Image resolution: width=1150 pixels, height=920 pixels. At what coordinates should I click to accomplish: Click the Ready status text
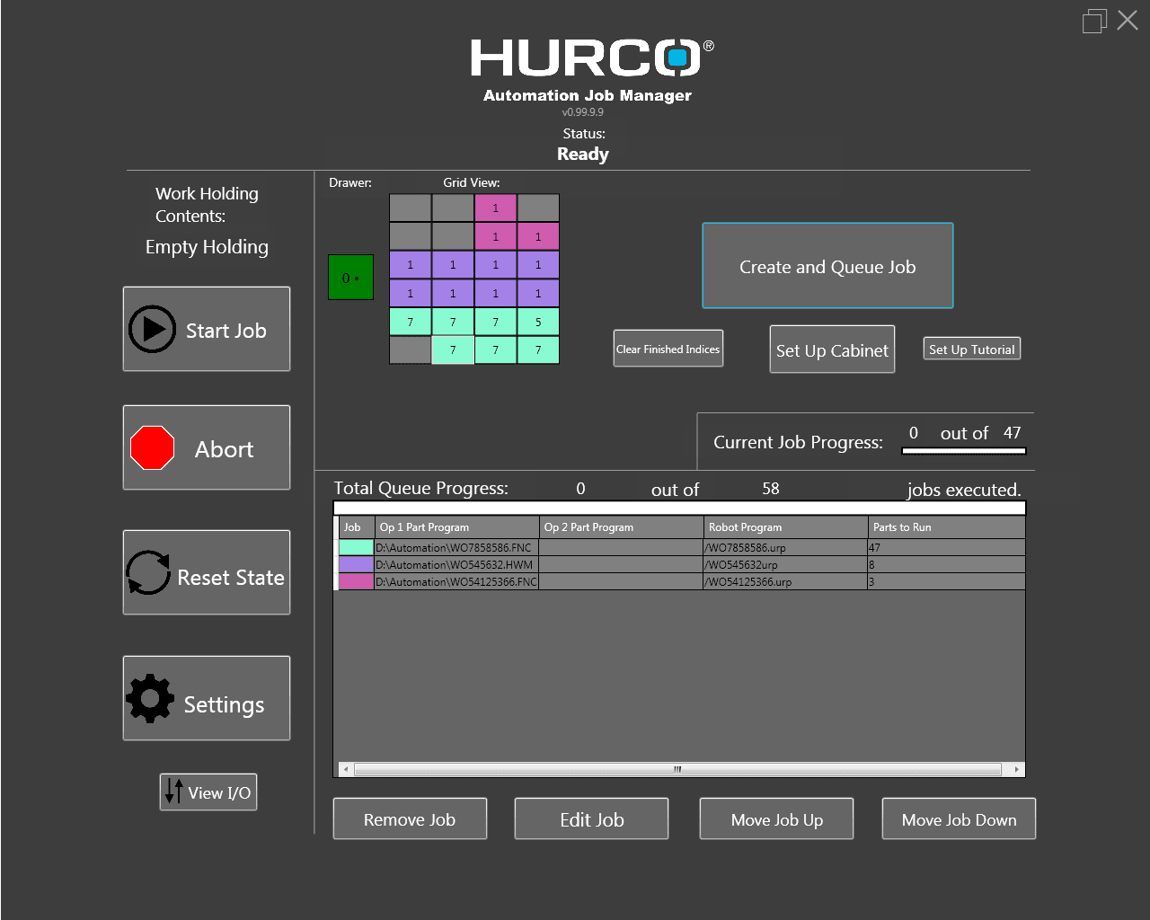pos(583,154)
